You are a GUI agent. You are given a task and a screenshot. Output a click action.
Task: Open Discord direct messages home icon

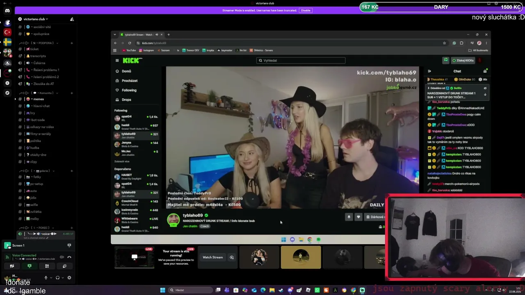point(7,11)
